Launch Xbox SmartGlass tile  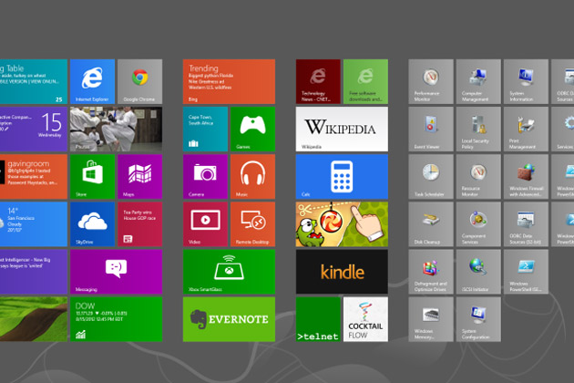(x=229, y=271)
